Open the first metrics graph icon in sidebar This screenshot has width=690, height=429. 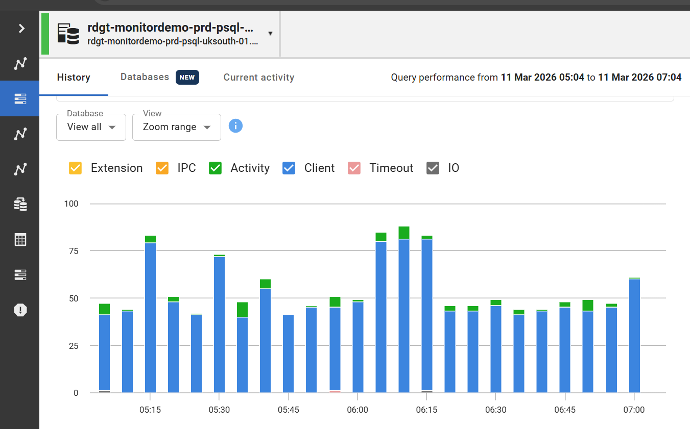coord(20,63)
